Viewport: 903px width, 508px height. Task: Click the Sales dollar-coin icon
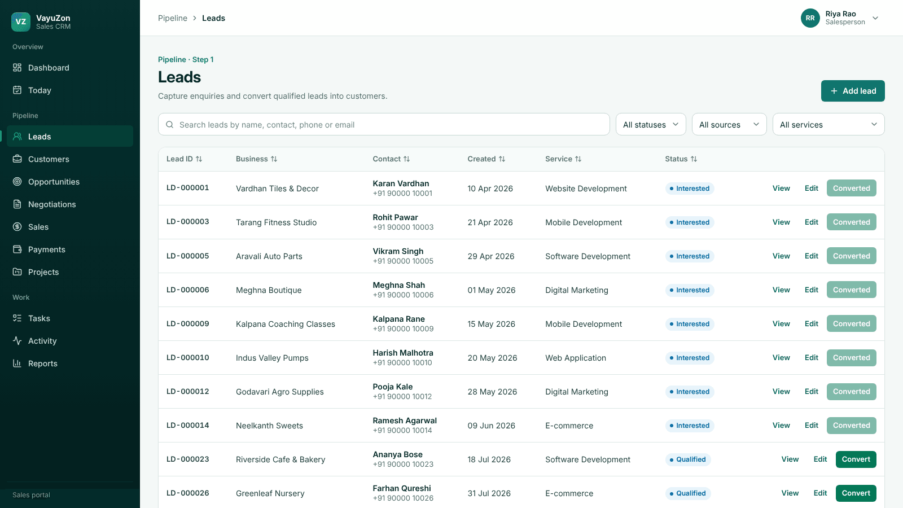[17, 227]
